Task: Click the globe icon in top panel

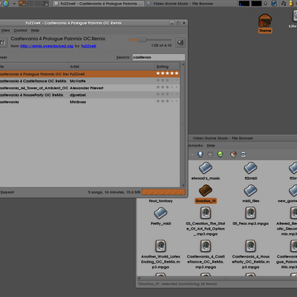Action: tap(6, 4)
